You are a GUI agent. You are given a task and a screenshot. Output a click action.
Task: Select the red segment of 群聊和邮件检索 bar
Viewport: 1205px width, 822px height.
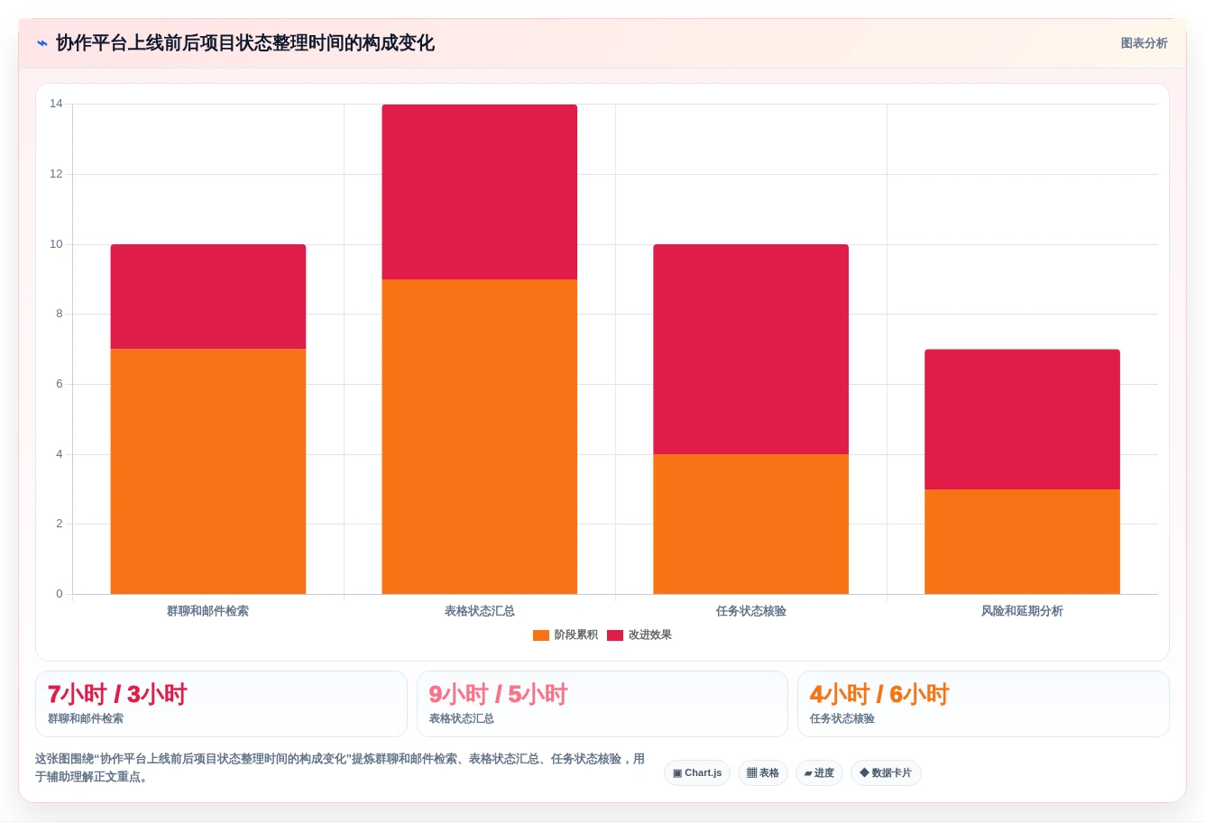pos(208,297)
